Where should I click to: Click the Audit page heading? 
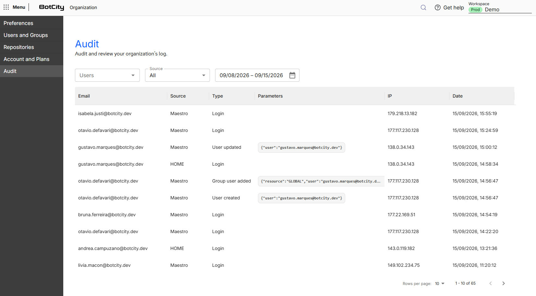coord(87,44)
